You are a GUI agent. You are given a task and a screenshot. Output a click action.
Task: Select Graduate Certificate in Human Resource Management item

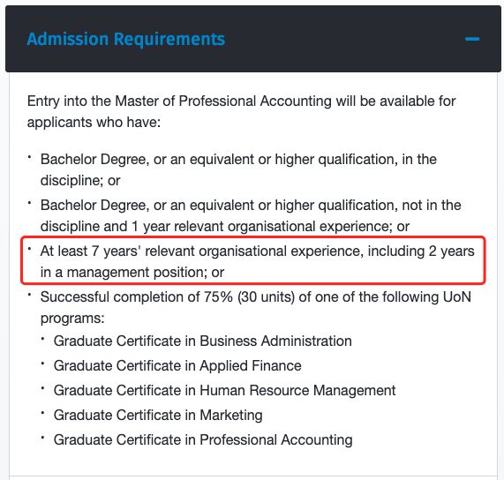coord(225,391)
